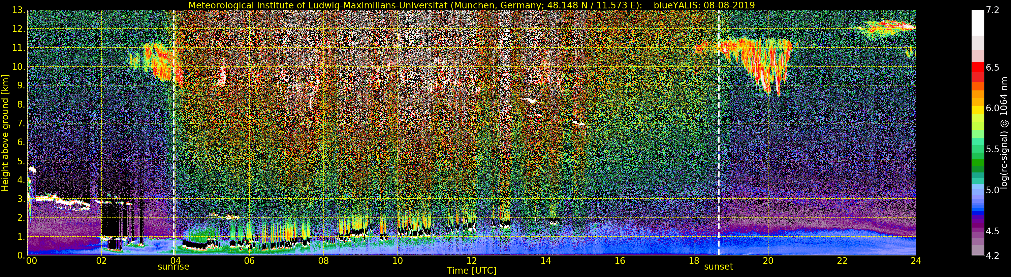Screen dimensions: 1011x277
Task: Click the '10.' height tick label
Action: (x=19, y=67)
